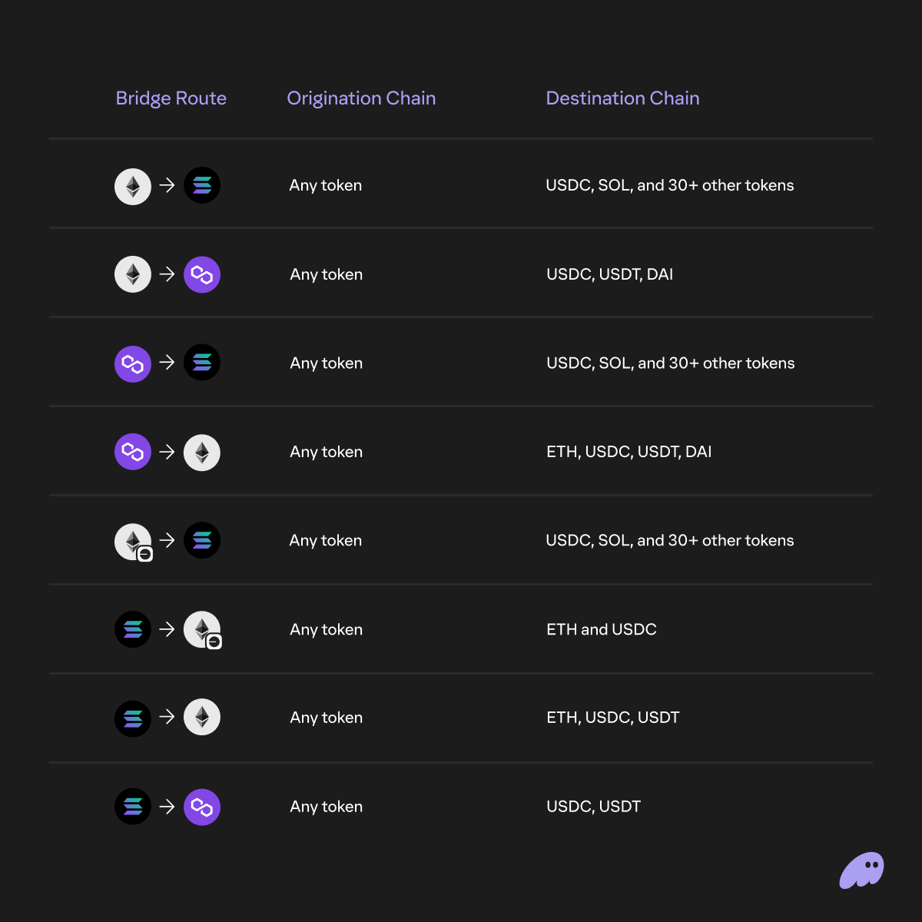Viewport: 922px width, 922px height.
Task: Click the "ETH and USDC" destination text
Action: coord(601,629)
